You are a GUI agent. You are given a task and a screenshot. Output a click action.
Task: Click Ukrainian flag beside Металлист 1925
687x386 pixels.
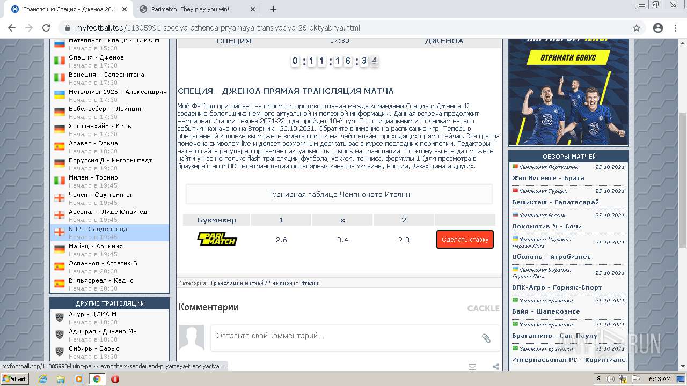pos(60,95)
